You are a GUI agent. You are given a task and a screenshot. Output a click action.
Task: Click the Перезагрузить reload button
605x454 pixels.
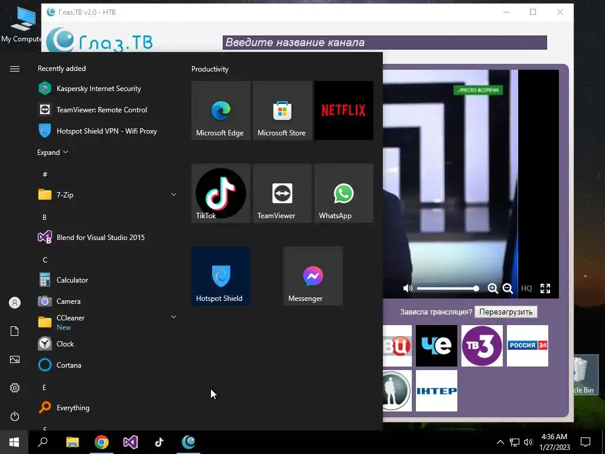(506, 312)
